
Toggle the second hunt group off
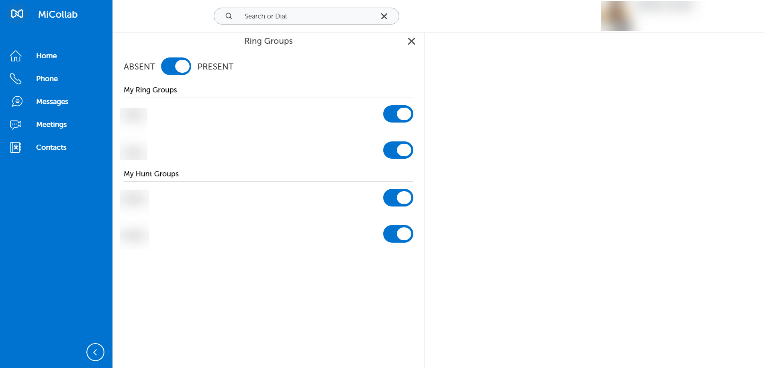coord(398,234)
